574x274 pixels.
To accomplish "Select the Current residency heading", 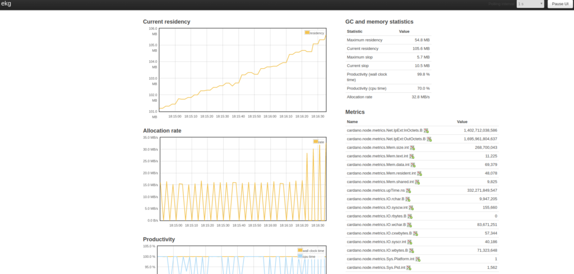I will tap(166, 22).
